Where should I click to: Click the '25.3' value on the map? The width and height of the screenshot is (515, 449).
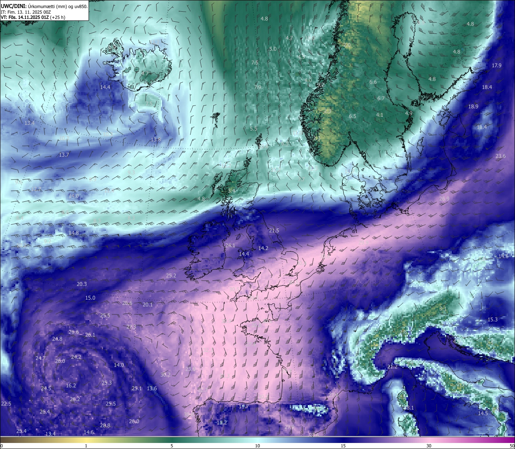click(107, 383)
